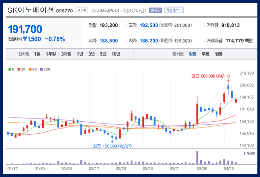260x177 pixels.
Task: Click the 02/28 date axis label
Action: click(121, 169)
